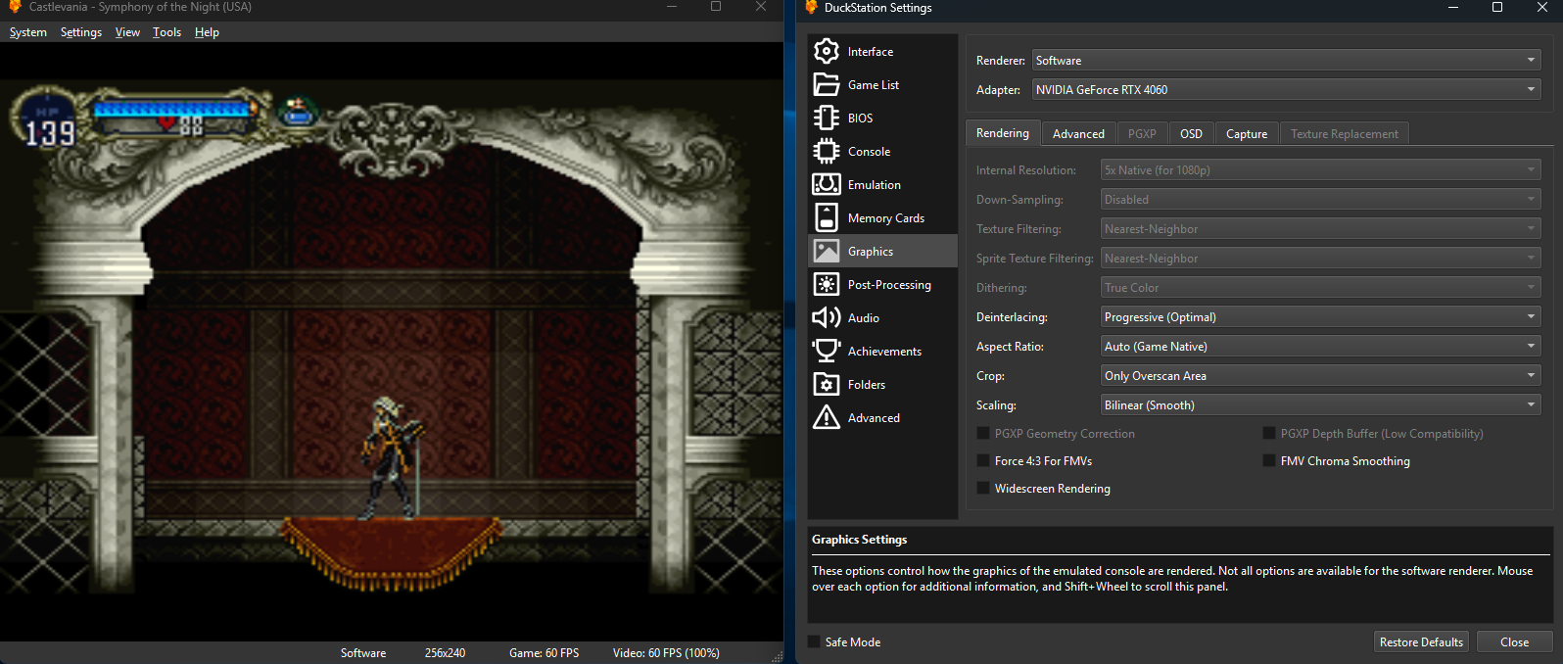Open the Tools menu
The height and width of the screenshot is (664, 1563).
pos(167,32)
